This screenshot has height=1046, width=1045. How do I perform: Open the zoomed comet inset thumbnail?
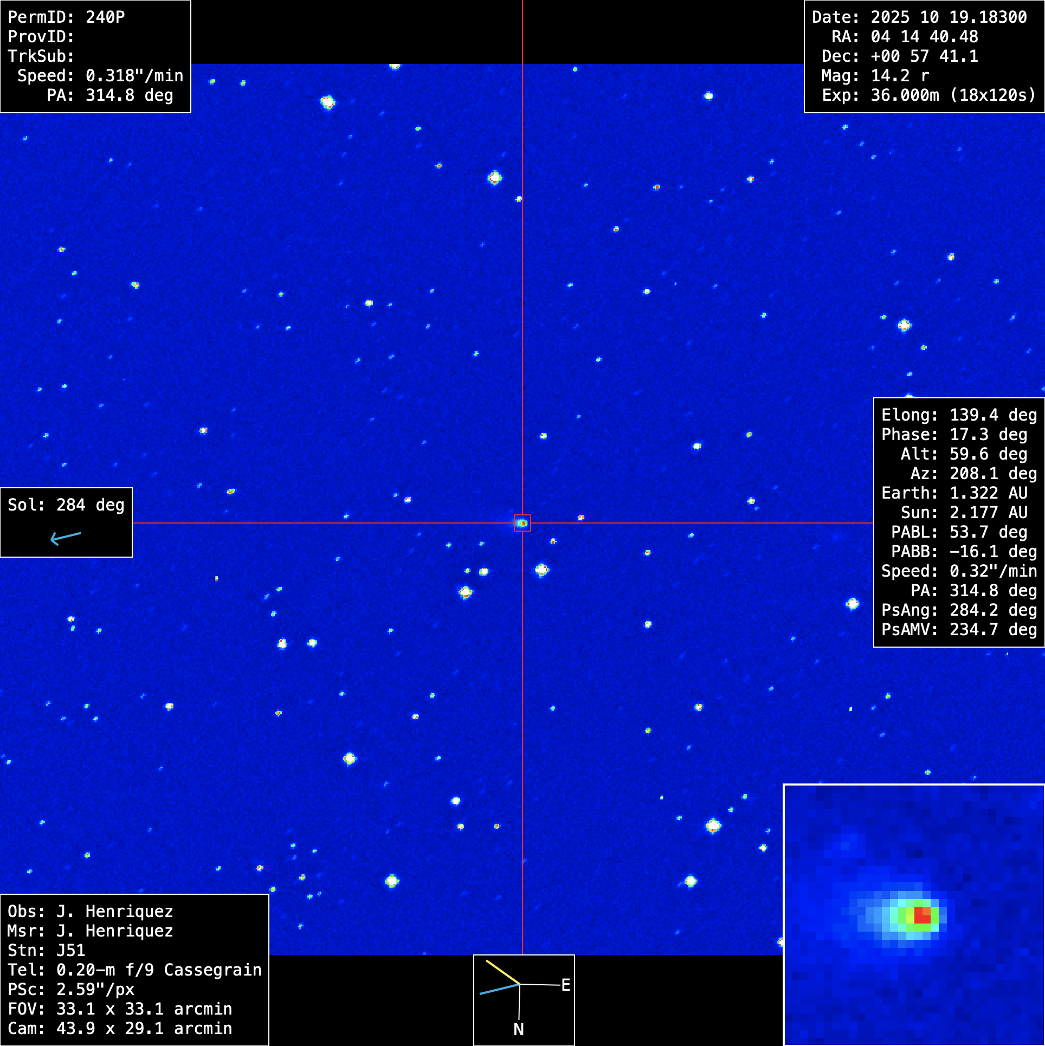coord(914,915)
